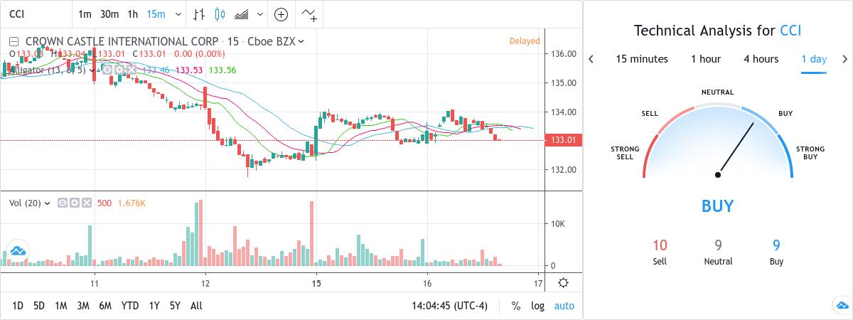
Task: Set date range to 1M
Action: click(x=61, y=306)
